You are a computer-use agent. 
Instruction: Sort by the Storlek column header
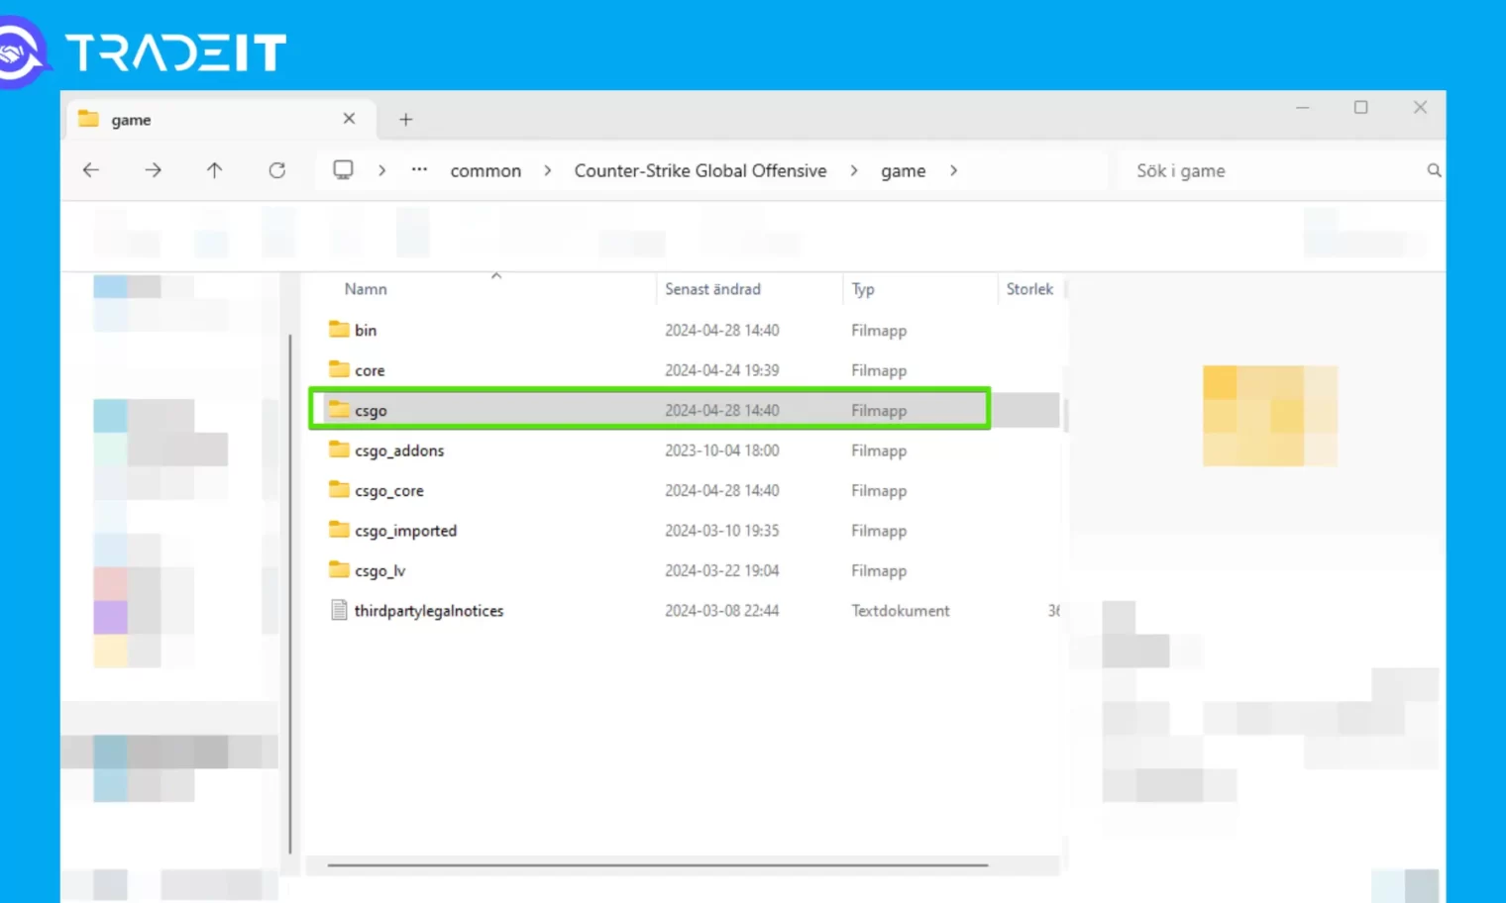click(x=1029, y=289)
